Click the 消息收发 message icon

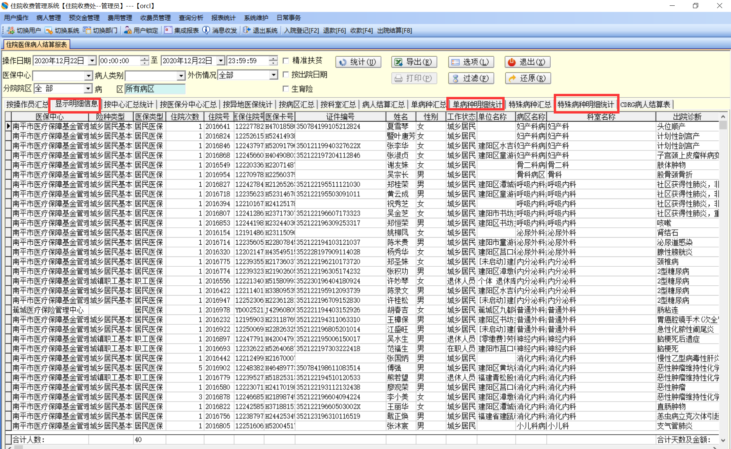tap(206, 30)
